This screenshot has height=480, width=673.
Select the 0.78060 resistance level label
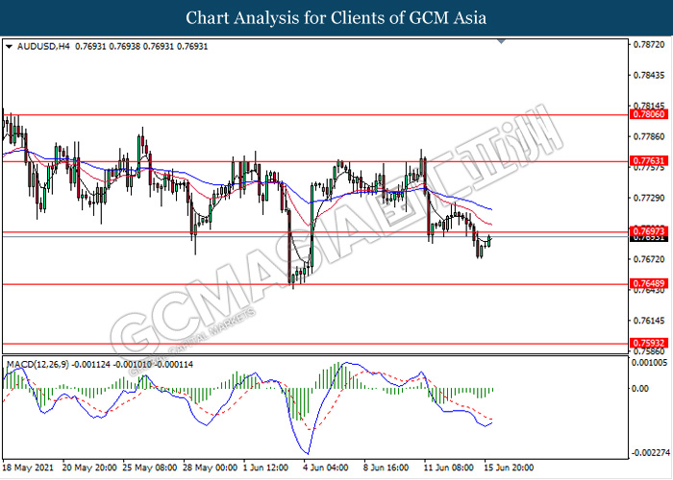[649, 114]
